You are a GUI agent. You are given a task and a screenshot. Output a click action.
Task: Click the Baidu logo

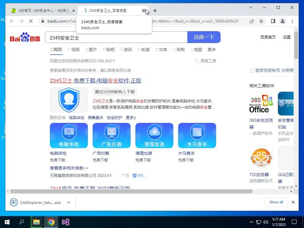coord(25,37)
